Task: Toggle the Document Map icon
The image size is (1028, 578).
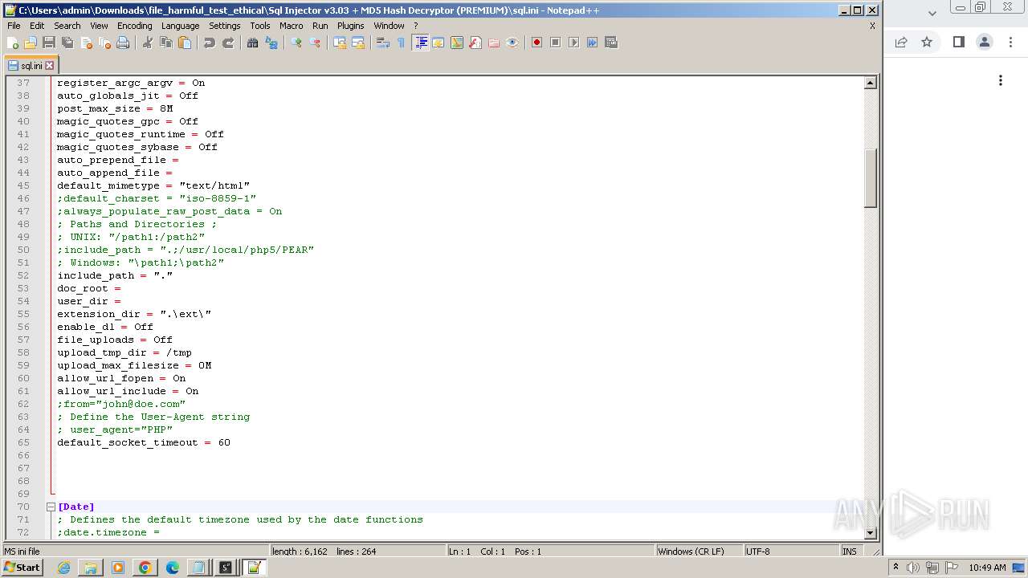Action: [x=457, y=43]
